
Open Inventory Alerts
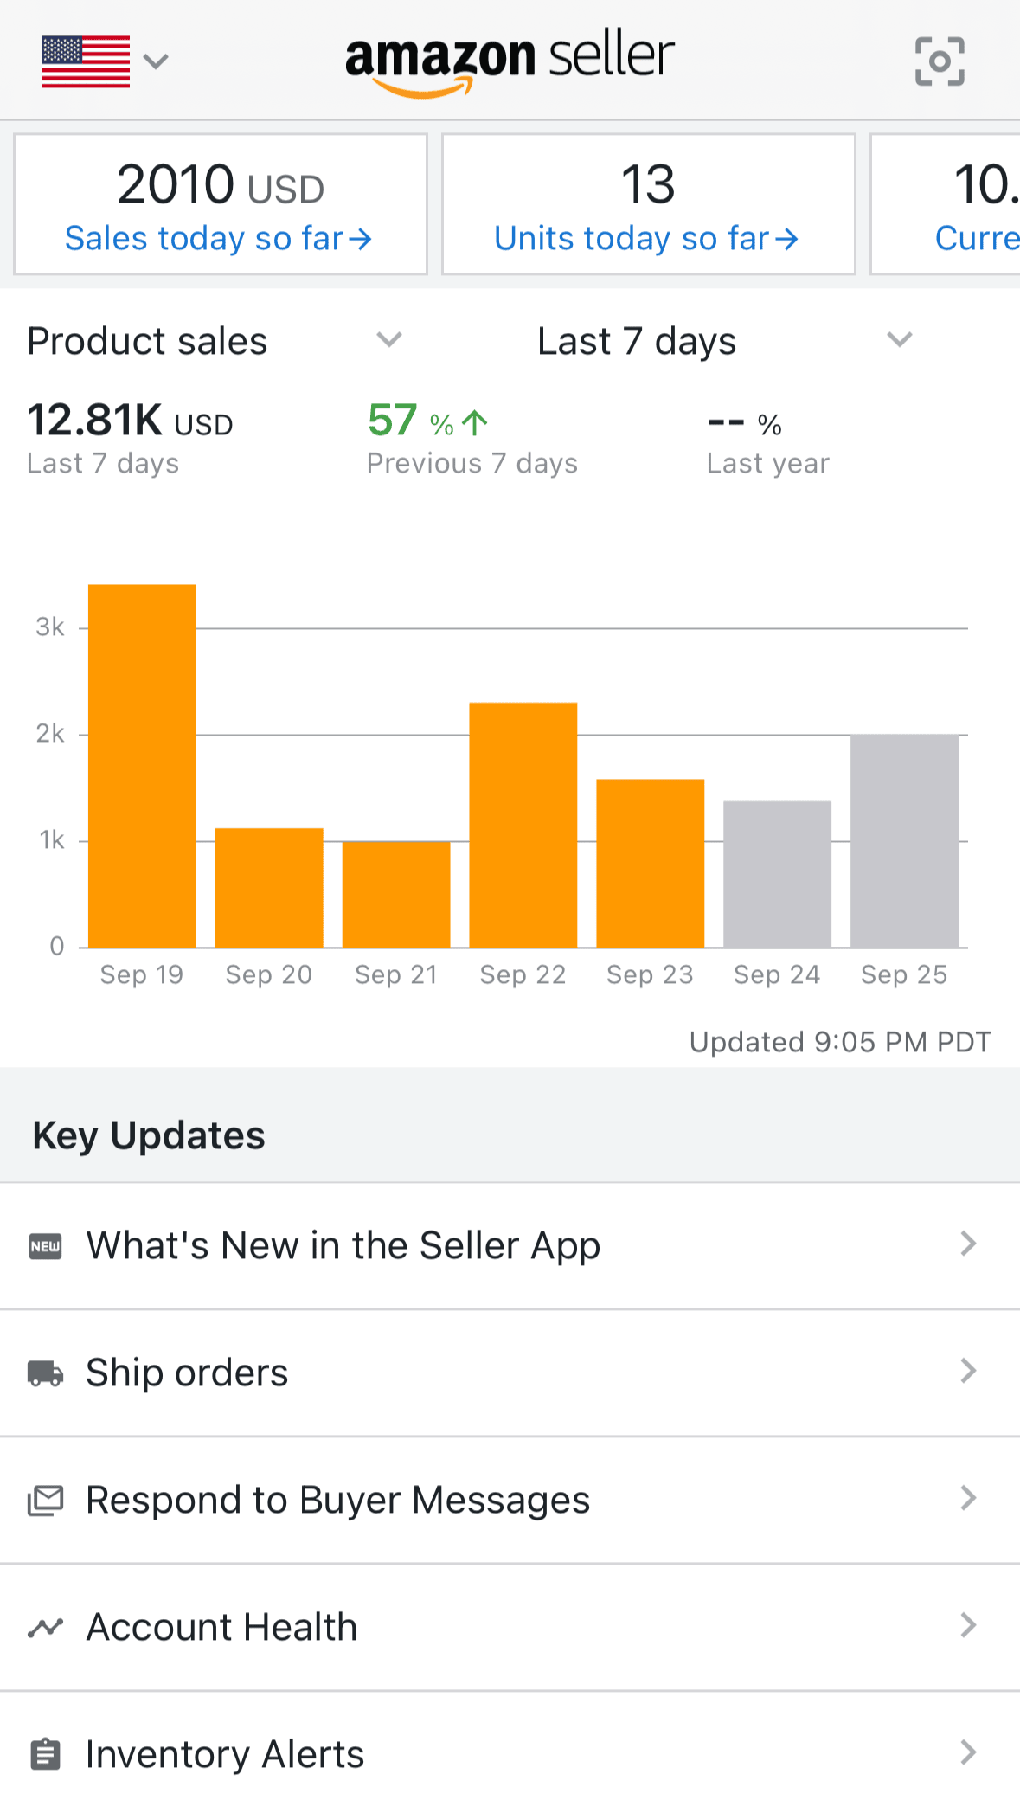pos(226,1755)
